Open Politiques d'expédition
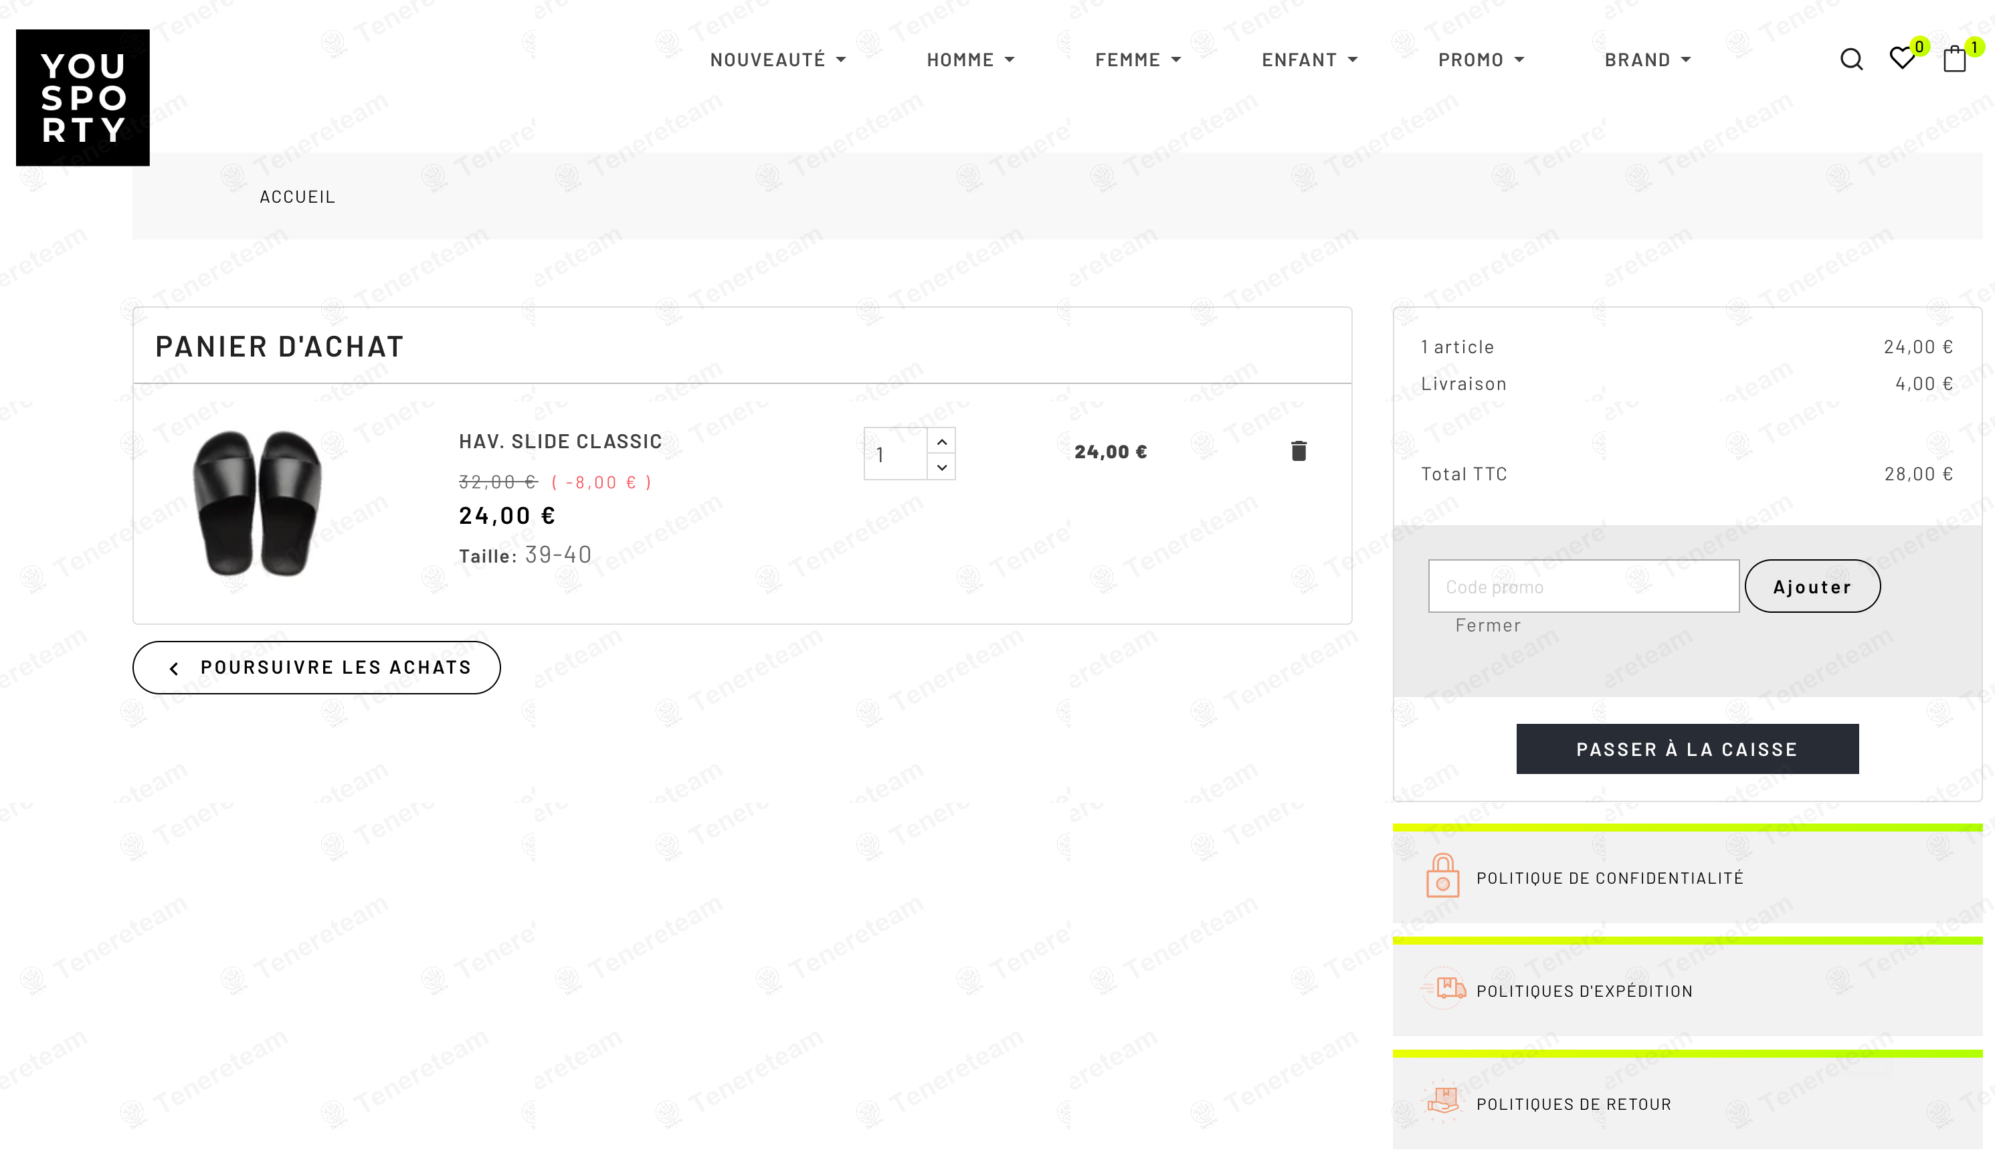Image resolution: width=1995 pixels, height=1156 pixels. point(1584,991)
